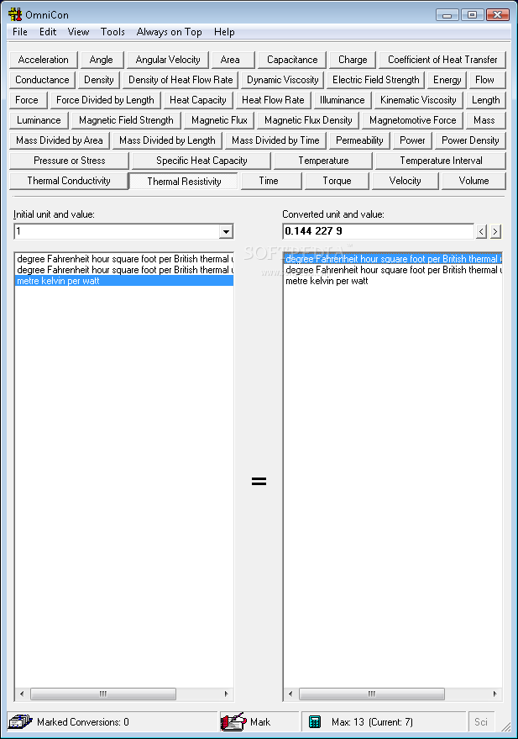Choose the Torque button
Screen dimensions: 518x739
pyautogui.click(x=337, y=181)
